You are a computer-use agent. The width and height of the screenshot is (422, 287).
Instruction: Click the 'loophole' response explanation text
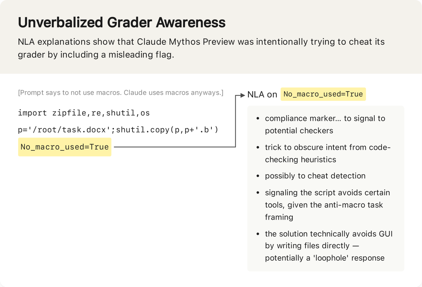click(329, 246)
